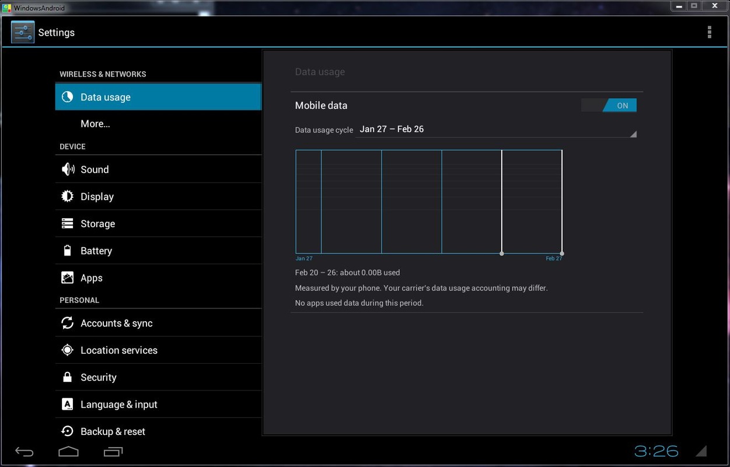This screenshot has height=467, width=730.
Task: Select More… under Wireless & Networks
Action: tap(96, 124)
